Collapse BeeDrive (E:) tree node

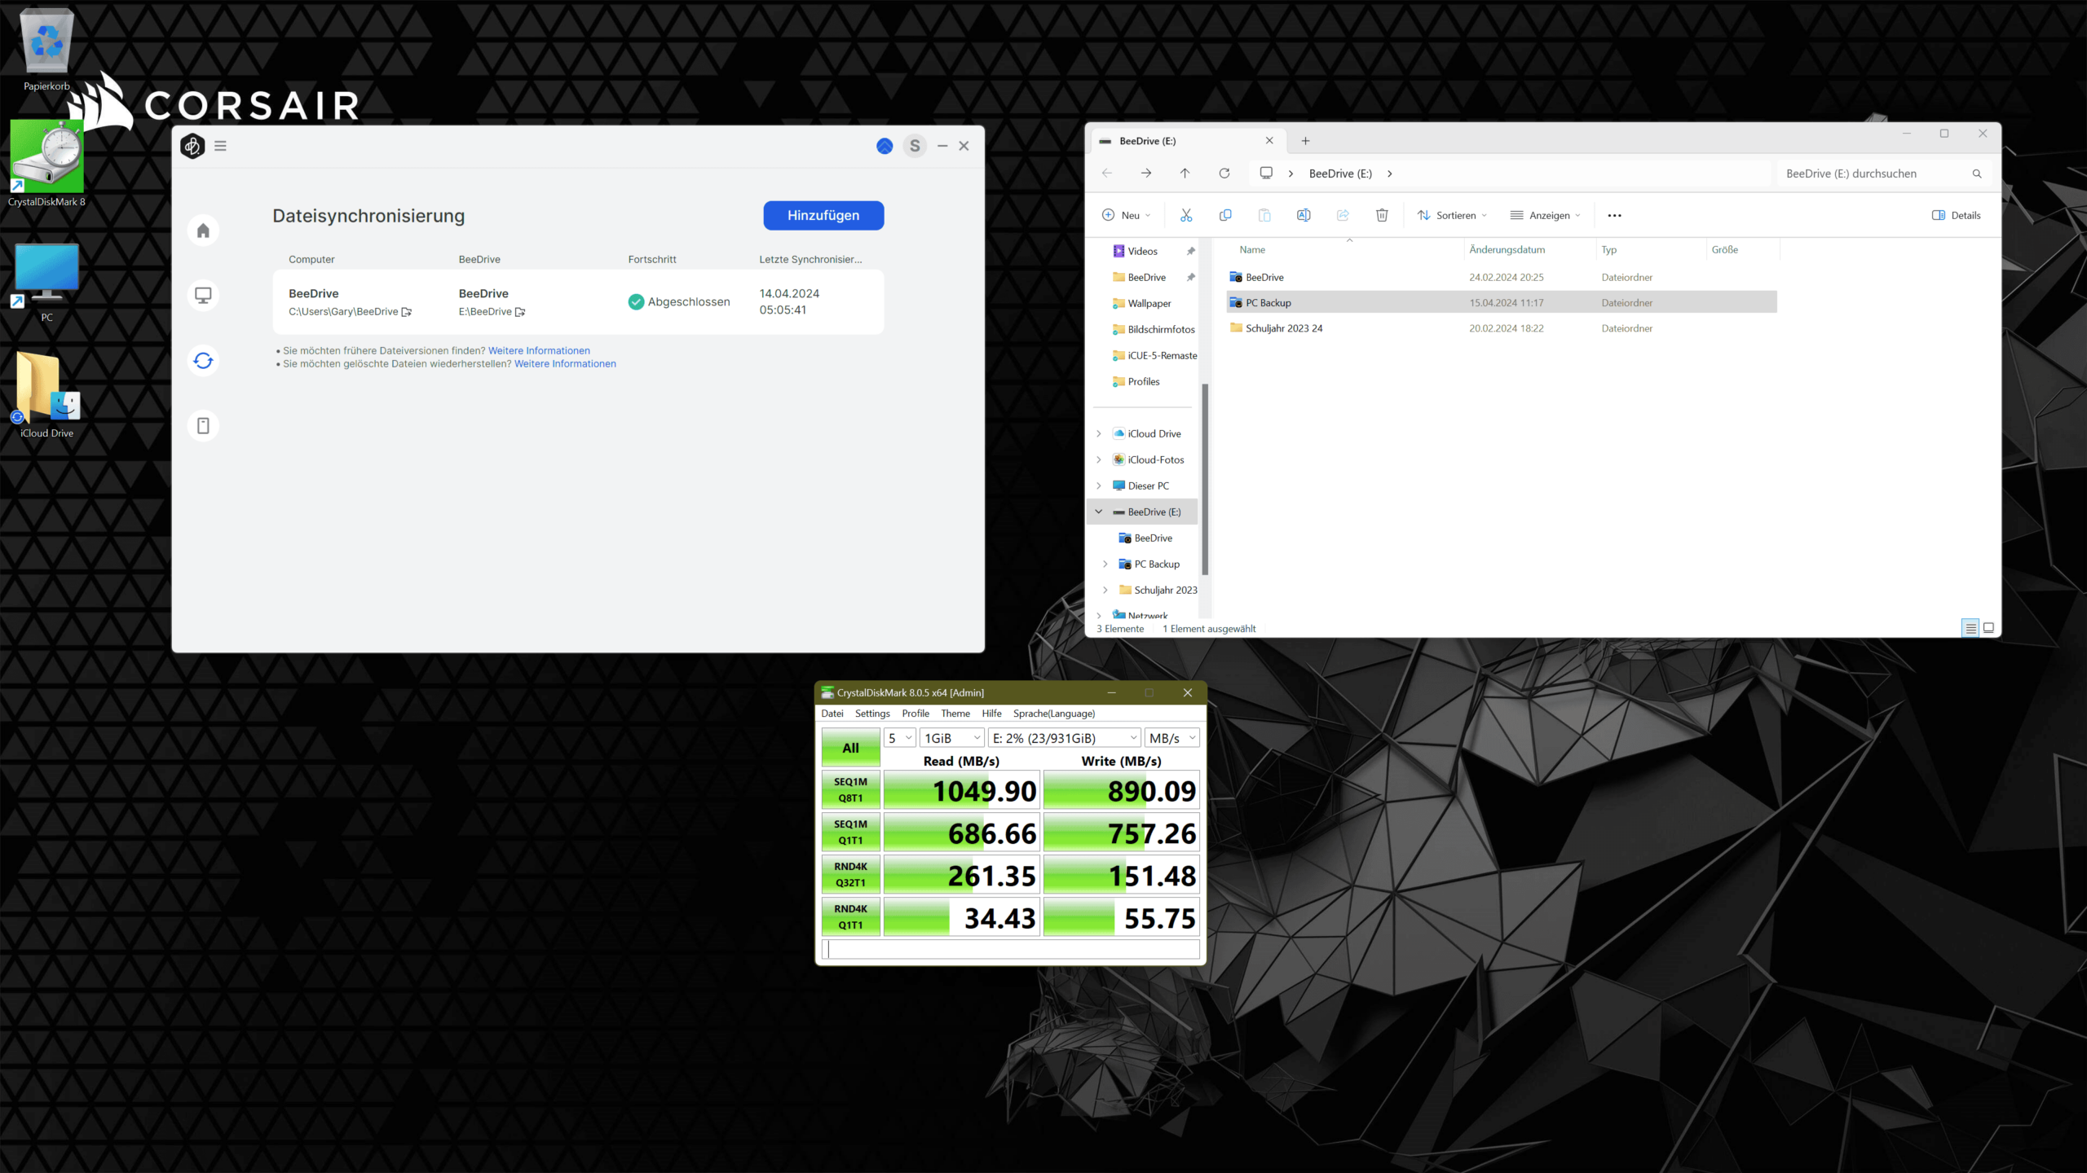[1099, 512]
